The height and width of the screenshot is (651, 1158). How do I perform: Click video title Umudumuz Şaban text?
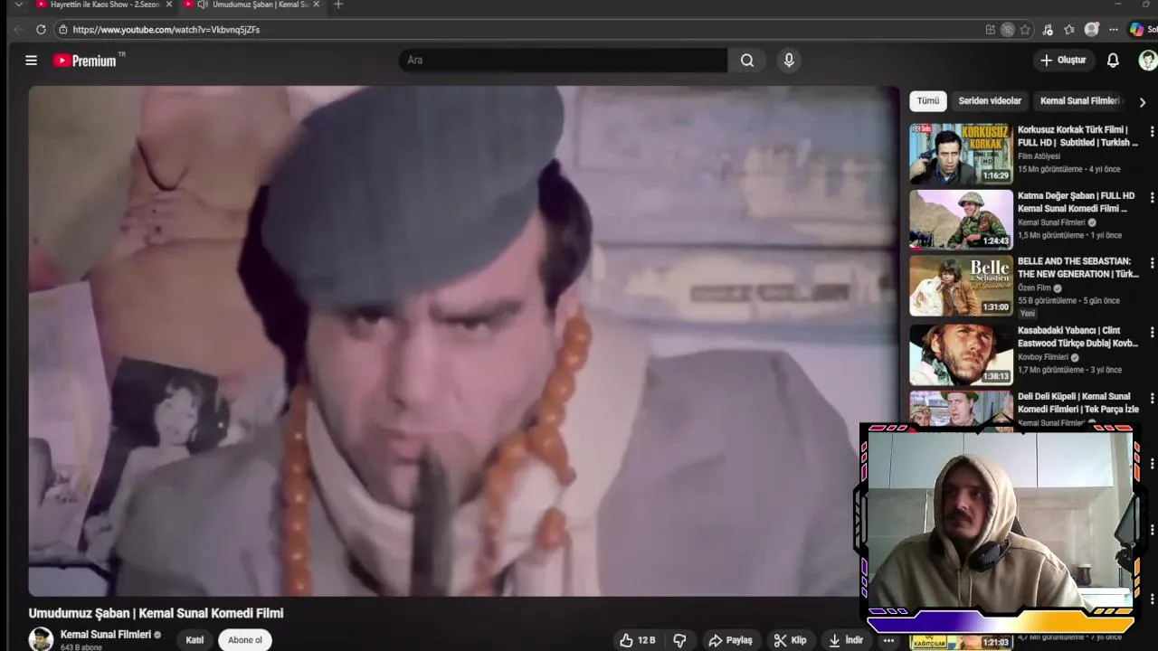coord(156,613)
